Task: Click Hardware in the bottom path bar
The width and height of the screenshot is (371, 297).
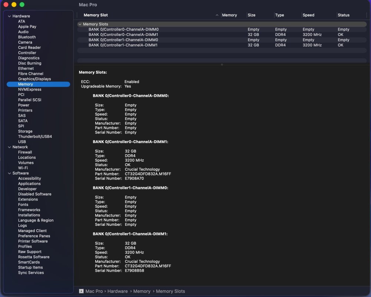Action: 117,291
